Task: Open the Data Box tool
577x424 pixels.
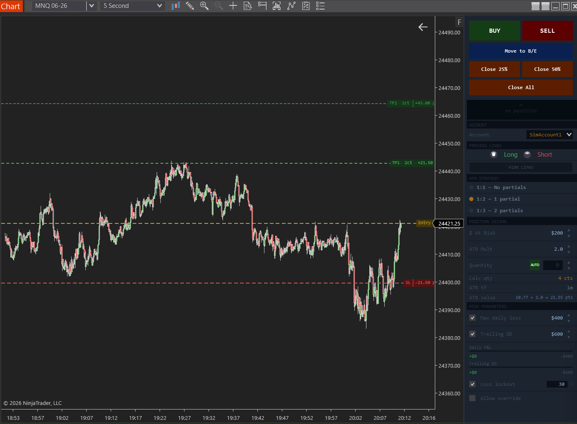Action: (247, 6)
